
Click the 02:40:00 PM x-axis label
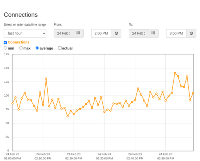pyautogui.click(x=135, y=156)
